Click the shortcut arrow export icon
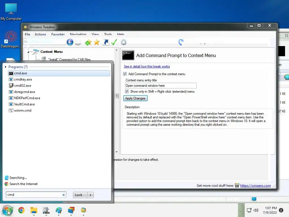289x217 pixels. tap(106, 42)
